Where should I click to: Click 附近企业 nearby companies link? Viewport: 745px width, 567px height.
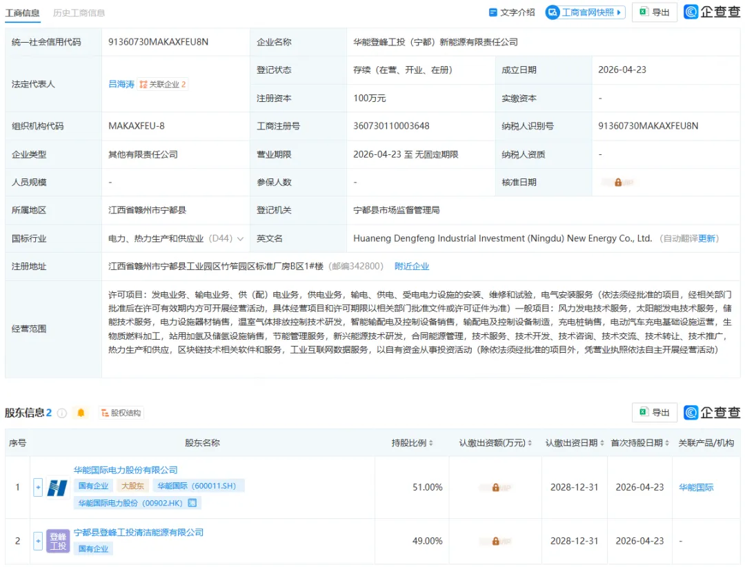(412, 267)
